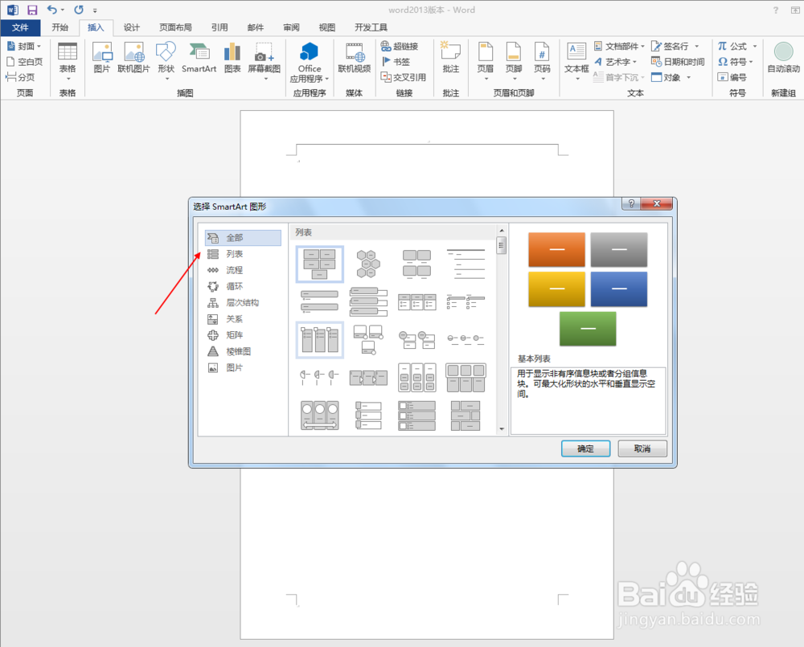804x647 pixels.
Task: Insert date and time
Action: [677, 62]
